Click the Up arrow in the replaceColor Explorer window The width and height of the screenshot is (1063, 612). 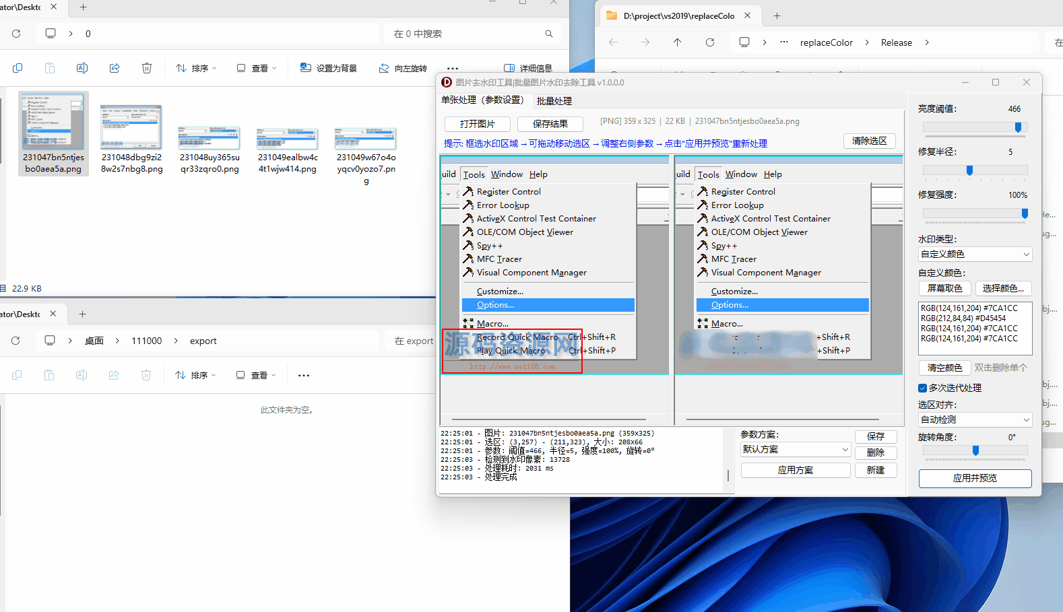tap(678, 42)
